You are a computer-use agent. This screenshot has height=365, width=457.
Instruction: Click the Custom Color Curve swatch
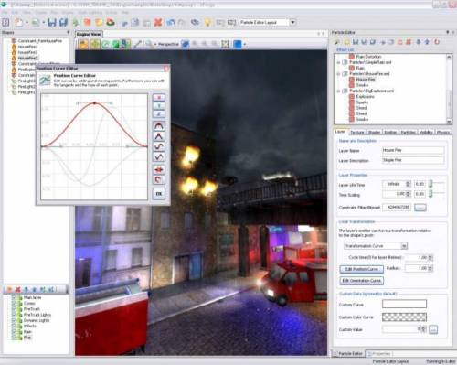point(404,317)
